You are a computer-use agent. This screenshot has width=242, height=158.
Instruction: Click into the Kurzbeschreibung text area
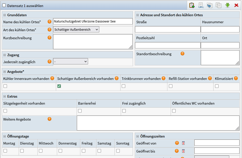[93, 42]
